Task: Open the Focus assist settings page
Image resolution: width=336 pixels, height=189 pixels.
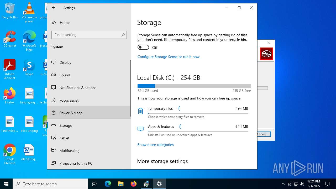Action: coord(89,100)
